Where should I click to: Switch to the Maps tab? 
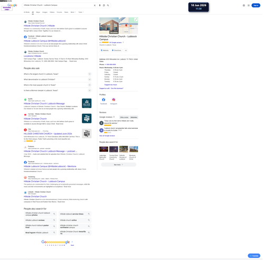38,12
